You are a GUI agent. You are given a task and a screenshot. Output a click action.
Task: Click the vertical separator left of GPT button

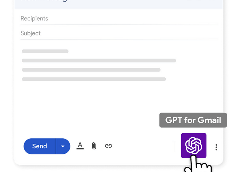coord(174,146)
